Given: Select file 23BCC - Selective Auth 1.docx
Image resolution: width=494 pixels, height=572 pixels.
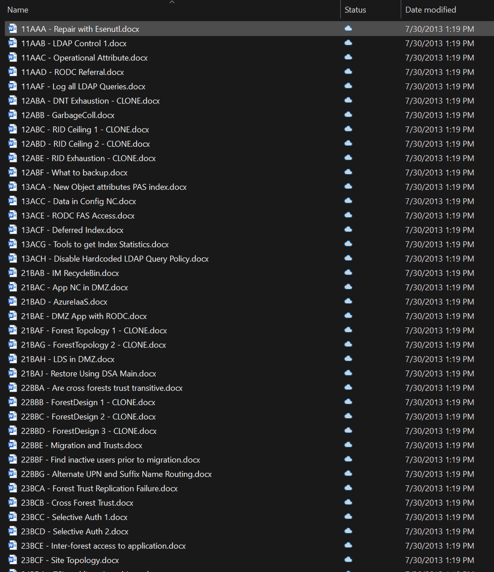Looking at the screenshot, I should click(x=74, y=517).
